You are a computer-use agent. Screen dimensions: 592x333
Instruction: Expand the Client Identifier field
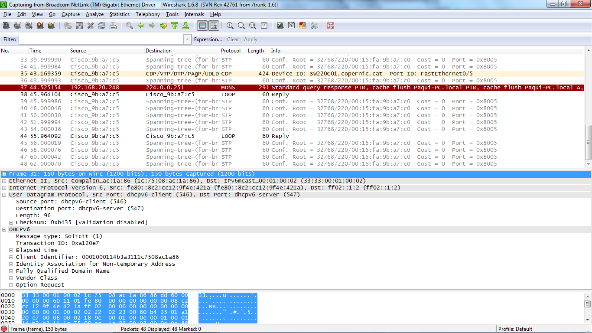(11, 257)
